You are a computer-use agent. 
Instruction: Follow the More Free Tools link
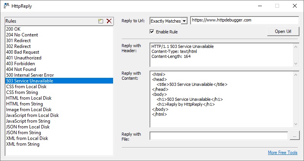283,153
